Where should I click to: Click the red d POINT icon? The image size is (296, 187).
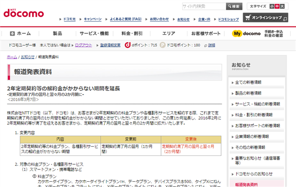click(x=127, y=45)
